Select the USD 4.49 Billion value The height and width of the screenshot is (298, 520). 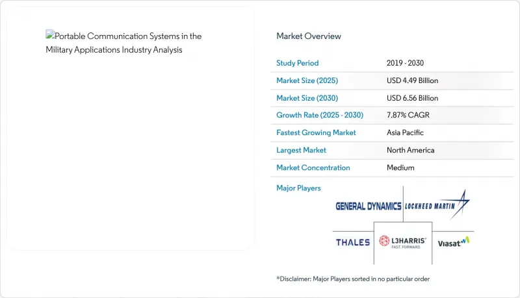pyautogui.click(x=412, y=81)
